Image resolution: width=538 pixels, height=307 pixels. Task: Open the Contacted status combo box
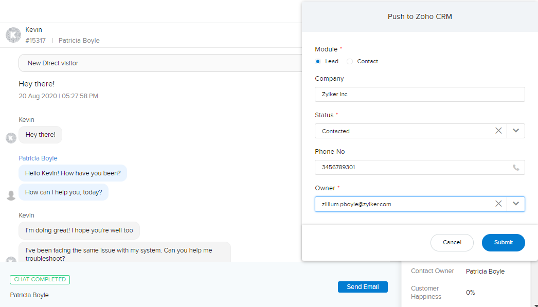(401, 131)
